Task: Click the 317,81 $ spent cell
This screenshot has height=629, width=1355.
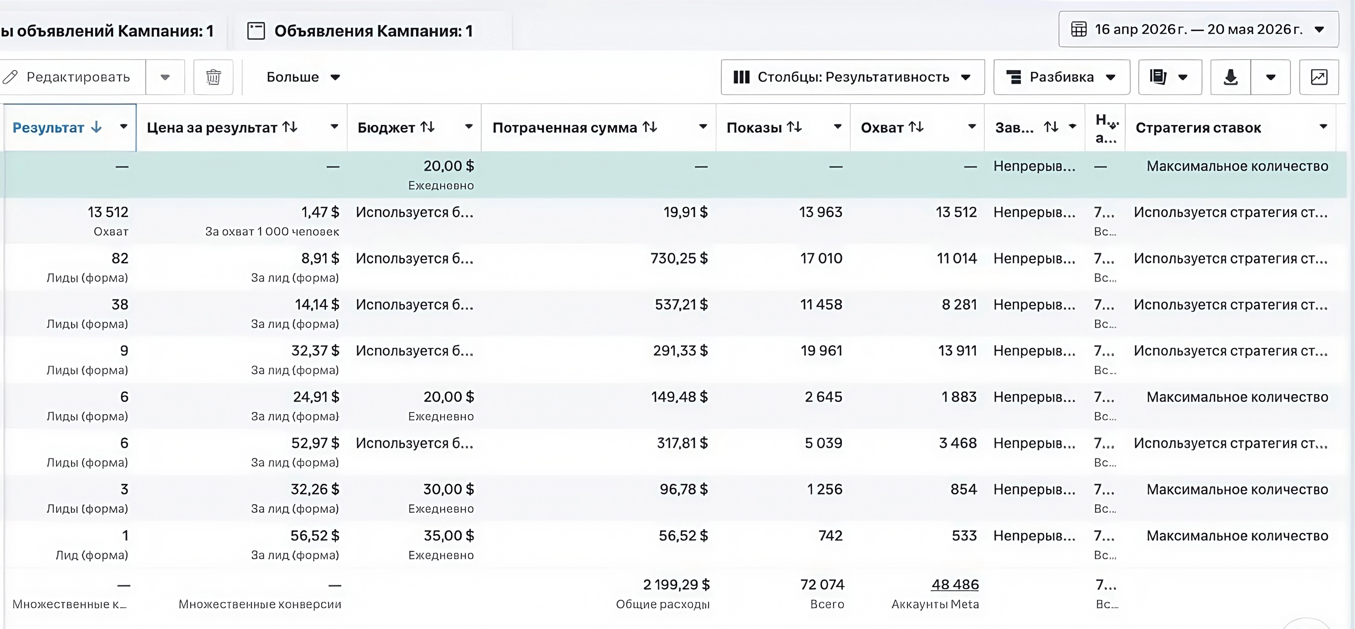Action: [x=682, y=443]
